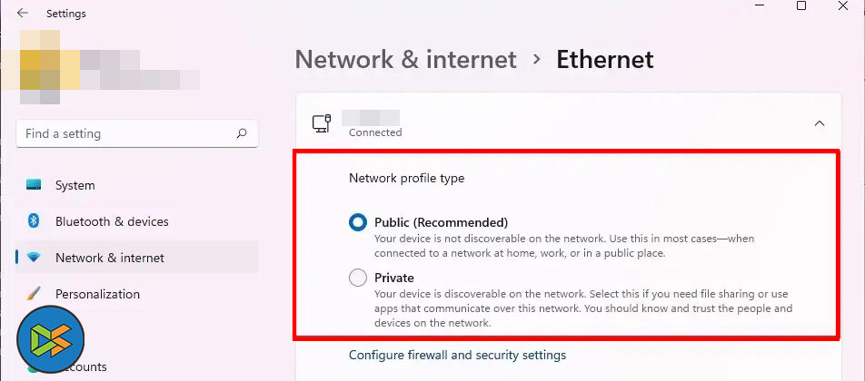Maximize the Settings window
The image size is (865, 381).
click(x=800, y=6)
